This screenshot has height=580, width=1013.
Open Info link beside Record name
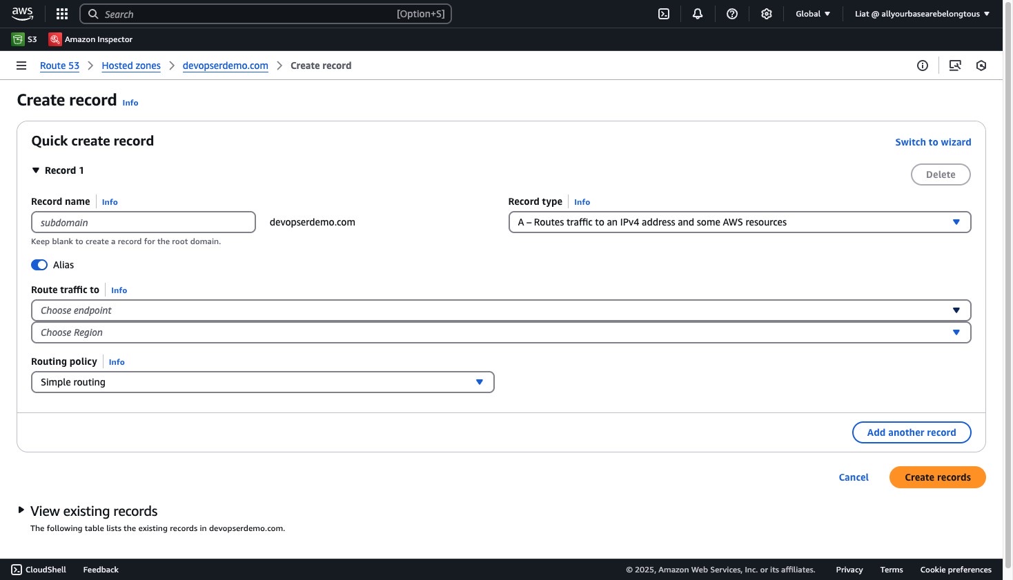click(x=110, y=202)
